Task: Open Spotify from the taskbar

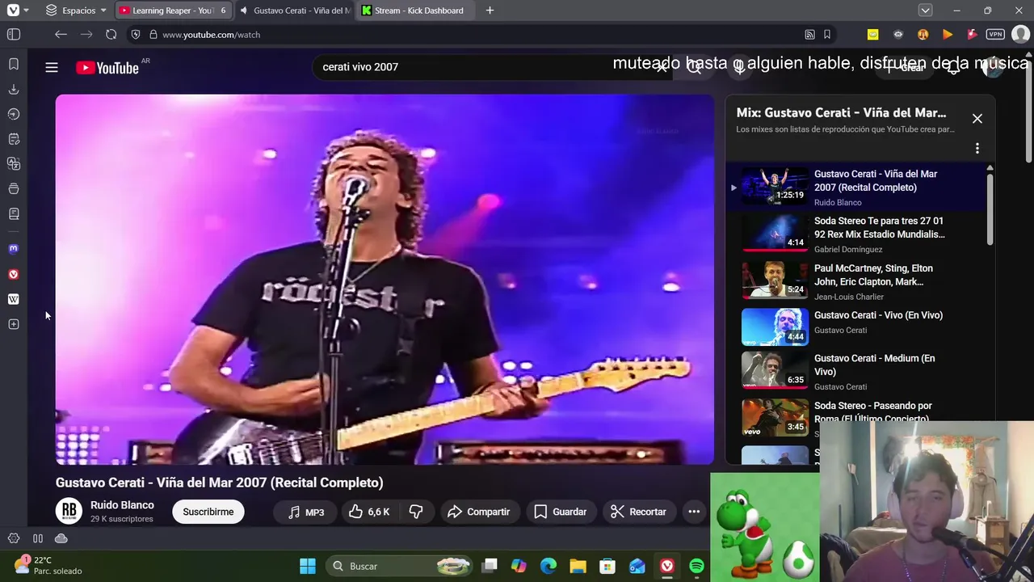Action: pyautogui.click(x=696, y=566)
